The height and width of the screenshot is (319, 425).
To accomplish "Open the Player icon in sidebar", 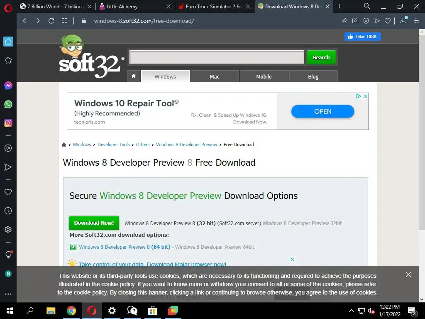I will pos(8,148).
